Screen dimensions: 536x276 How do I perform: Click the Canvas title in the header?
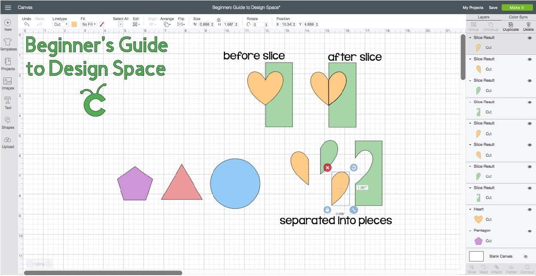click(x=25, y=7)
